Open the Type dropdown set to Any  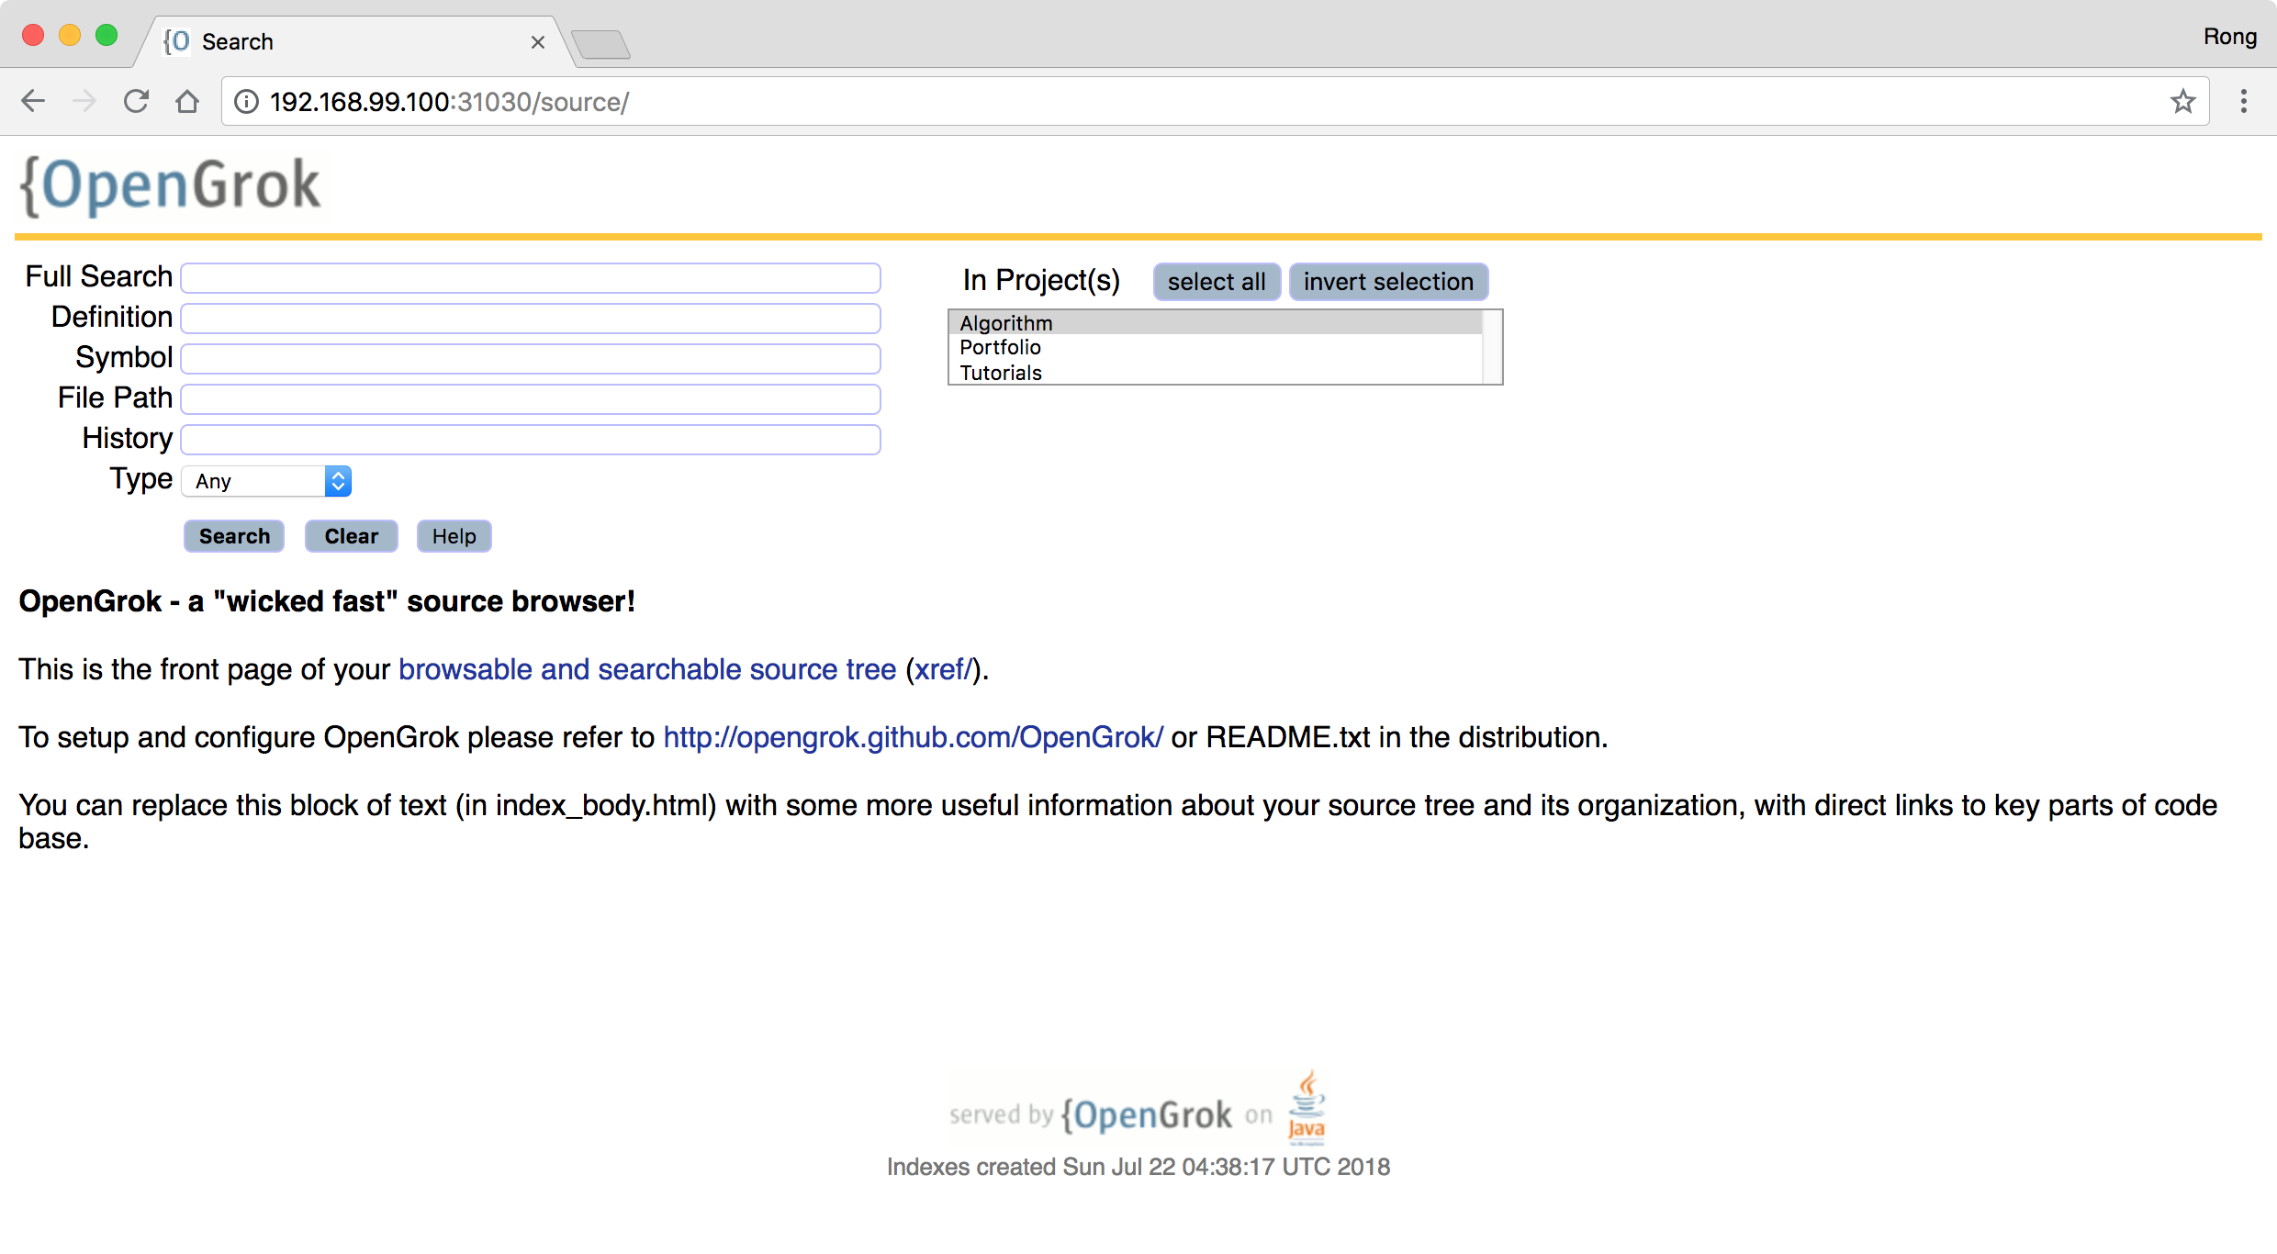click(266, 481)
